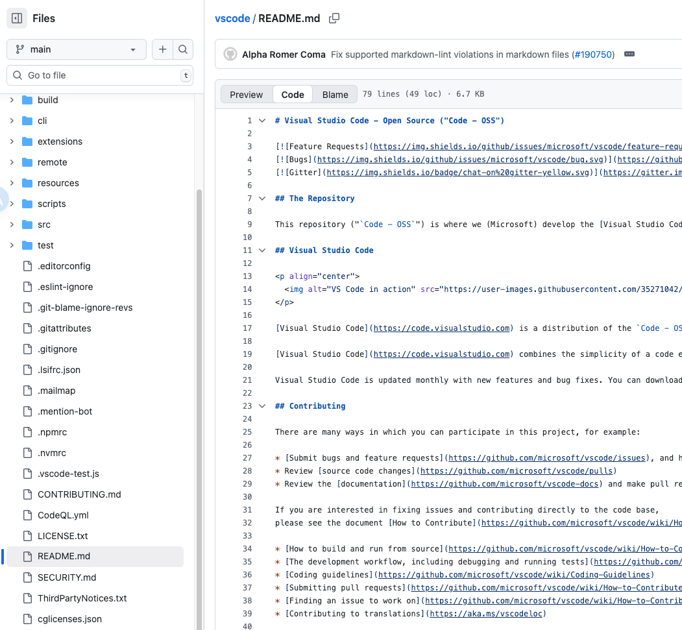Open the vscode repository breadcrumb link
682x630 pixels.
tap(232, 18)
